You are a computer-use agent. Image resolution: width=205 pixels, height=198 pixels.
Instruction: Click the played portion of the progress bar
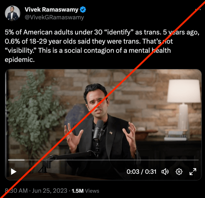(16, 160)
